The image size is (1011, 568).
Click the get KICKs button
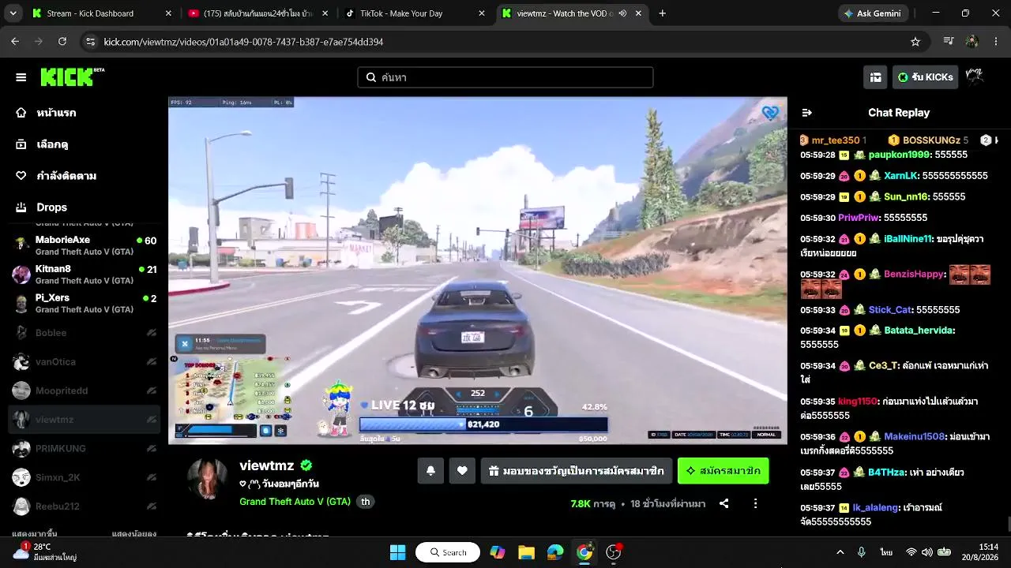point(926,77)
